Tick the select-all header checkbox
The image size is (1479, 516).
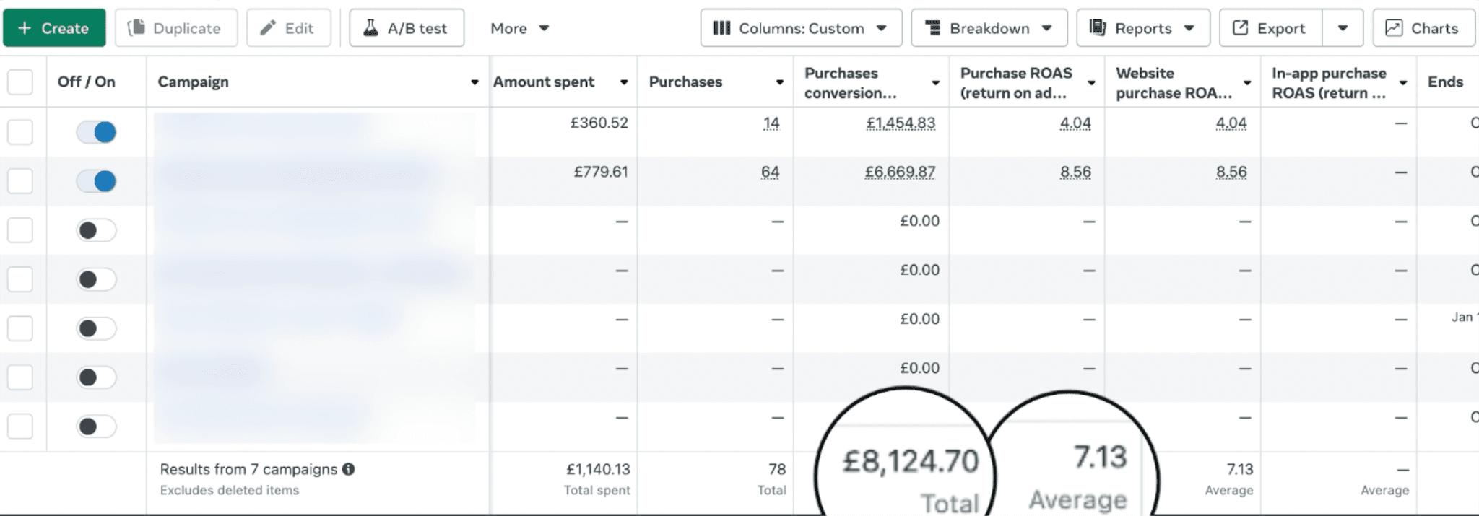coord(20,82)
